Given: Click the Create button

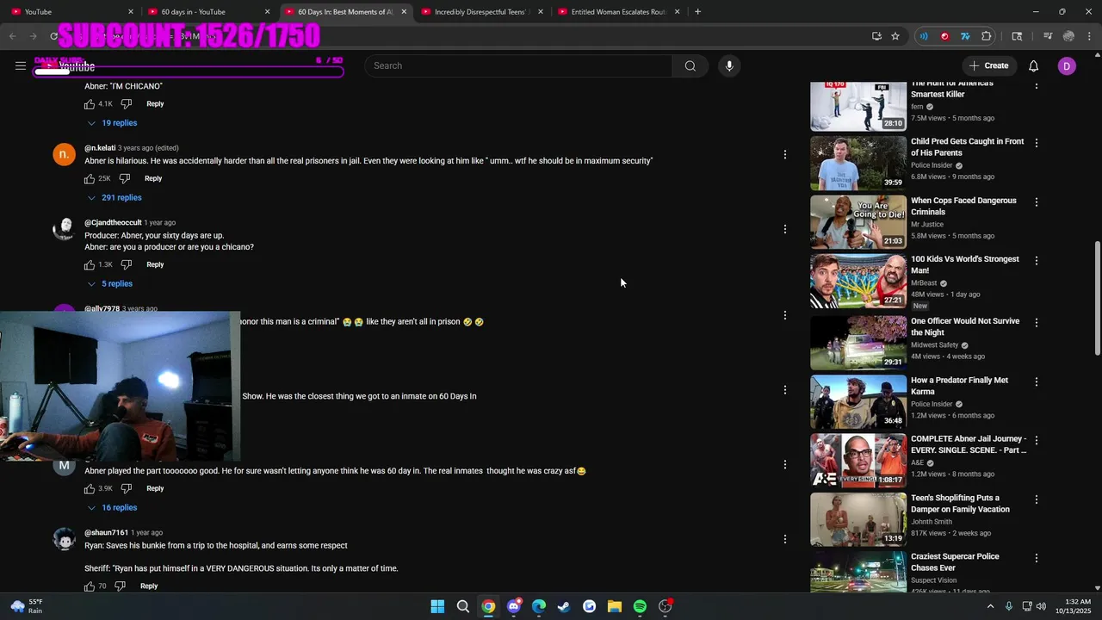Looking at the screenshot, I should 988,65.
